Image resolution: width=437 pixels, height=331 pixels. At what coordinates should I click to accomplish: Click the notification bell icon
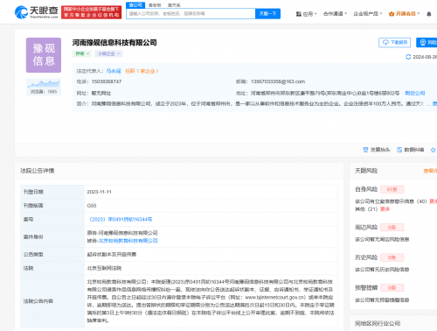click(x=429, y=14)
